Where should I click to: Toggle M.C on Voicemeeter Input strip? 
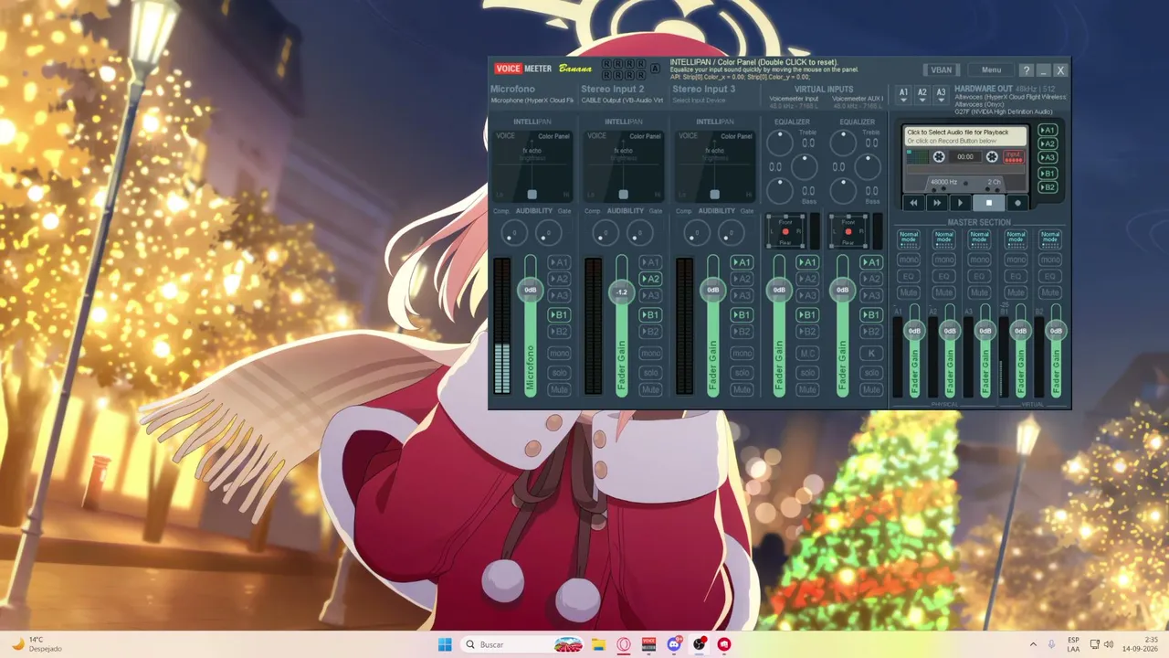pyautogui.click(x=807, y=354)
